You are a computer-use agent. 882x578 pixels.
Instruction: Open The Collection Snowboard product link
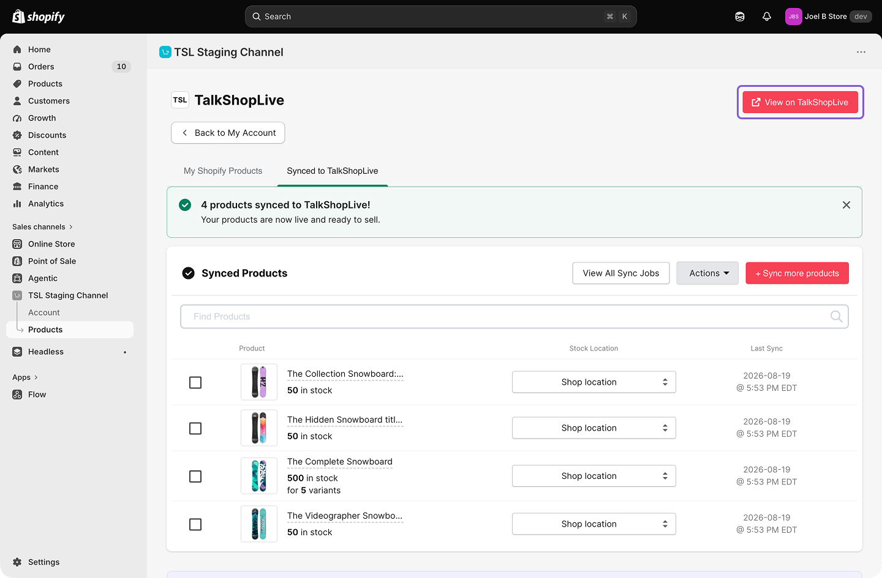point(345,374)
